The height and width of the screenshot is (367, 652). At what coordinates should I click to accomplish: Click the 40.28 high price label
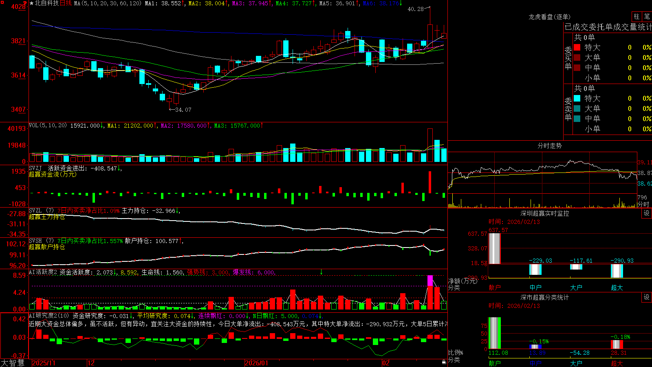416,9
